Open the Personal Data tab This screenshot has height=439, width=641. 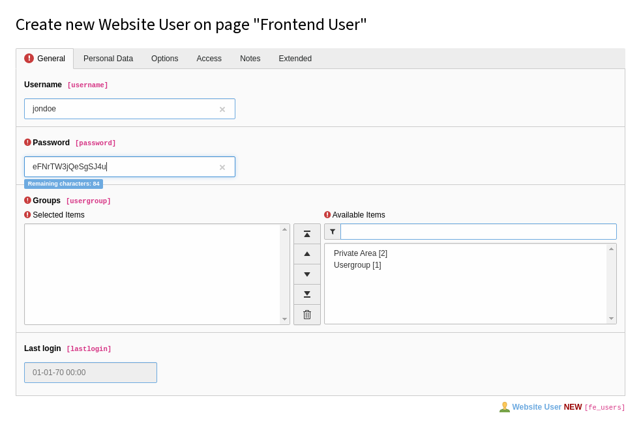click(x=108, y=59)
